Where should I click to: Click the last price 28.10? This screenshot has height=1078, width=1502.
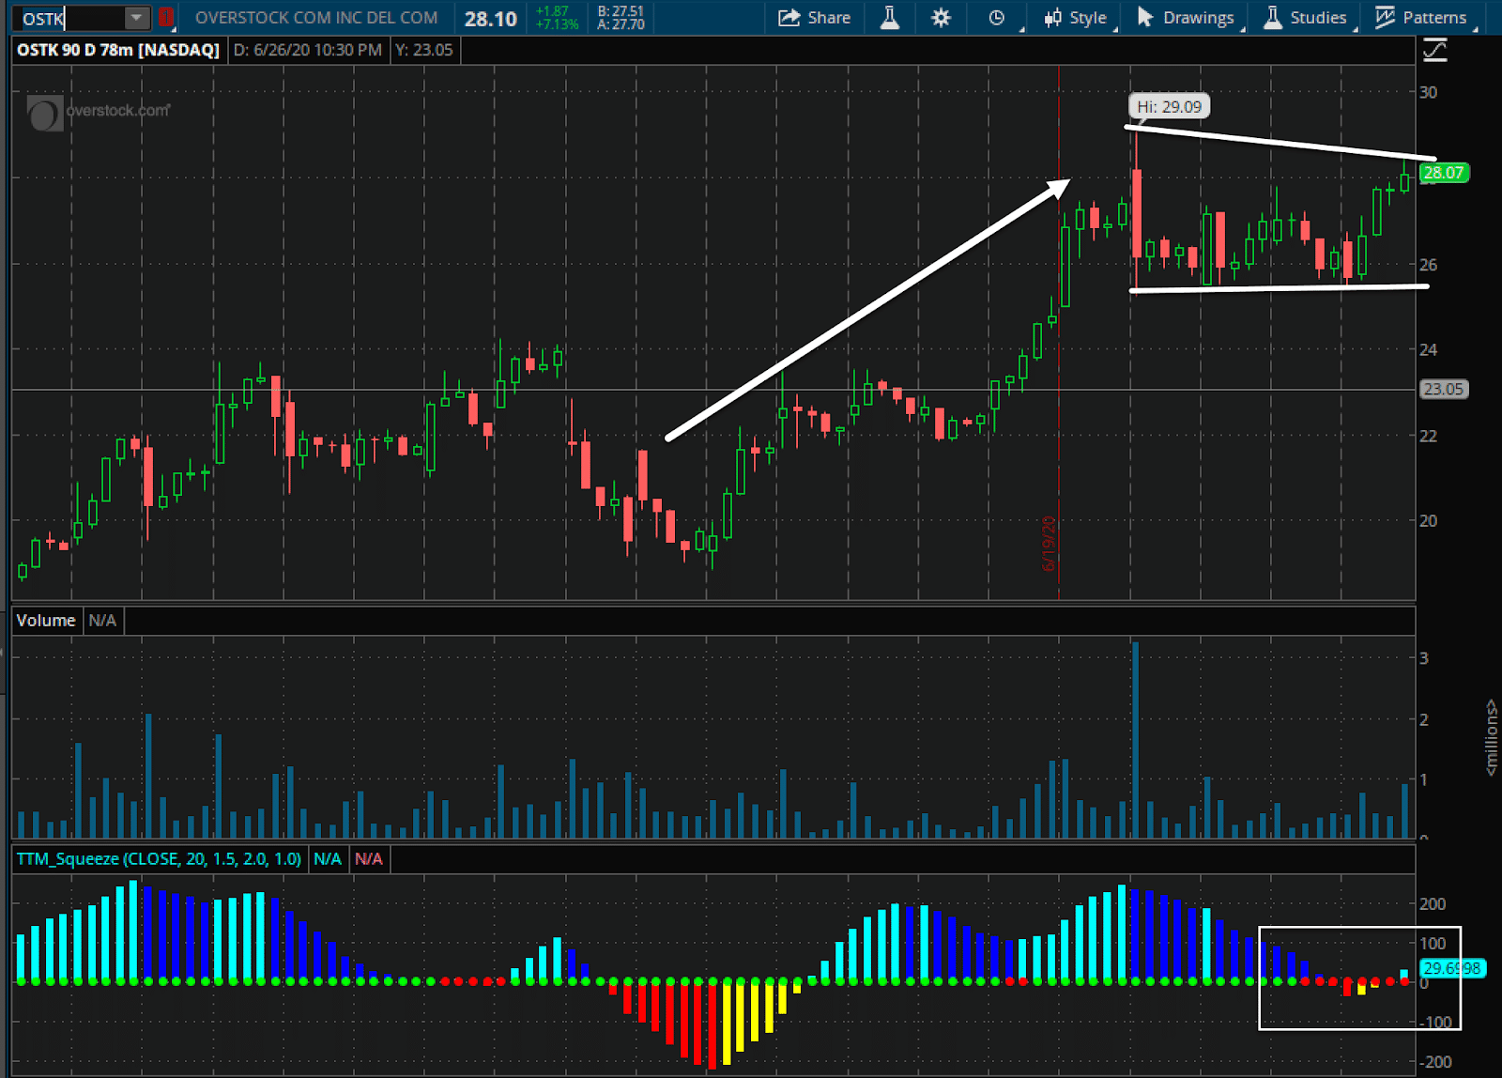coord(491,19)
